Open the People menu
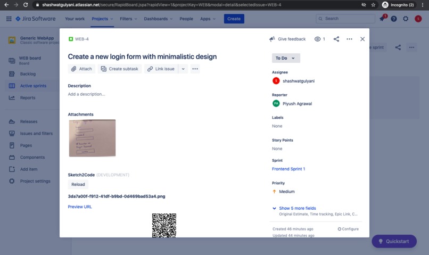Viewport: 429px width, 255px height. tap(186, 19)
